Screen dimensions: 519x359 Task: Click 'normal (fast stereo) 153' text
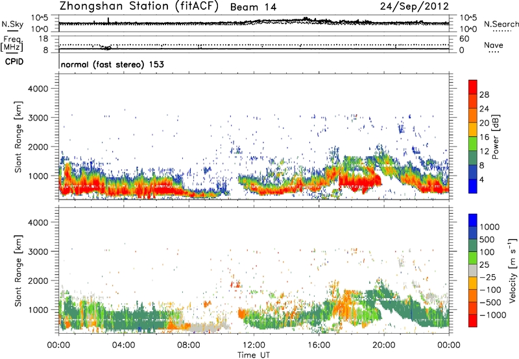[x=112, y=64]
